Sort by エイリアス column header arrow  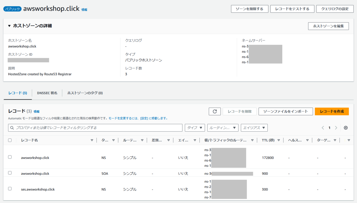click(x=195, y=140)
